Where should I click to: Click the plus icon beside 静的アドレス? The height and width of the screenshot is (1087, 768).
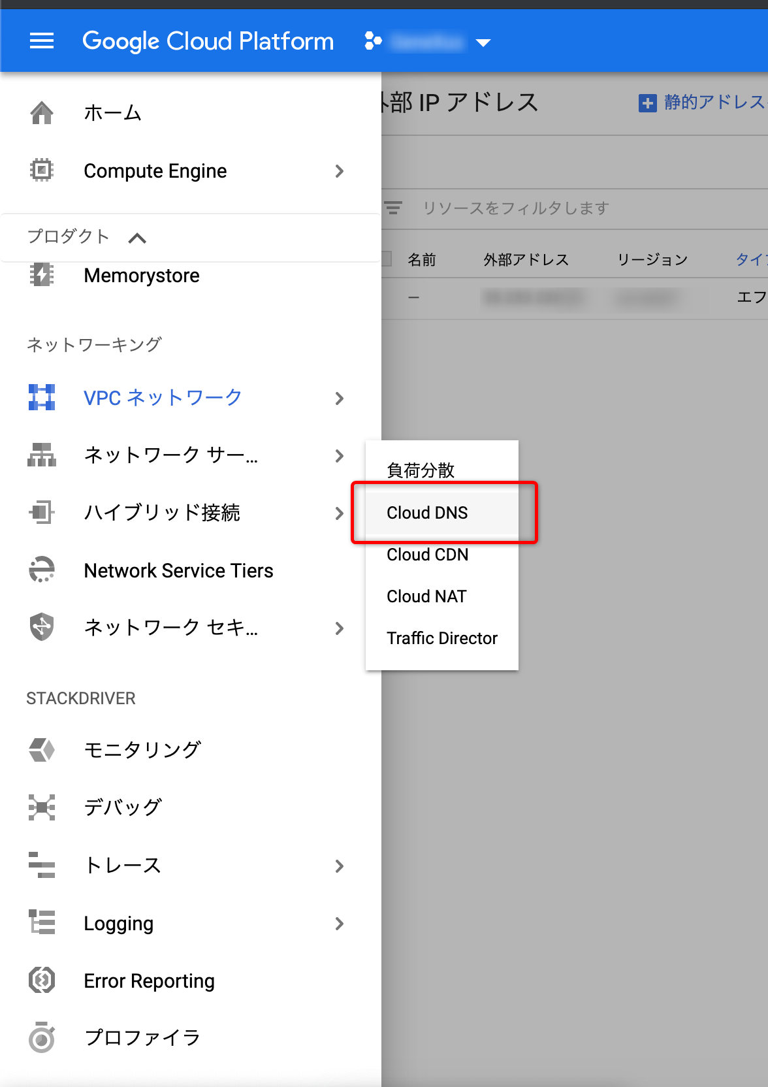pyautogui.click(x=647, y=103)
